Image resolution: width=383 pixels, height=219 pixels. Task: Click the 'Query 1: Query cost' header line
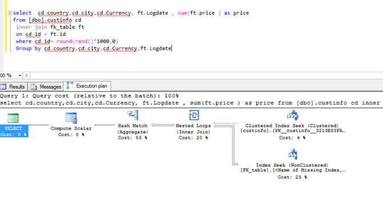pyautogui.click(x=90, y=96)
